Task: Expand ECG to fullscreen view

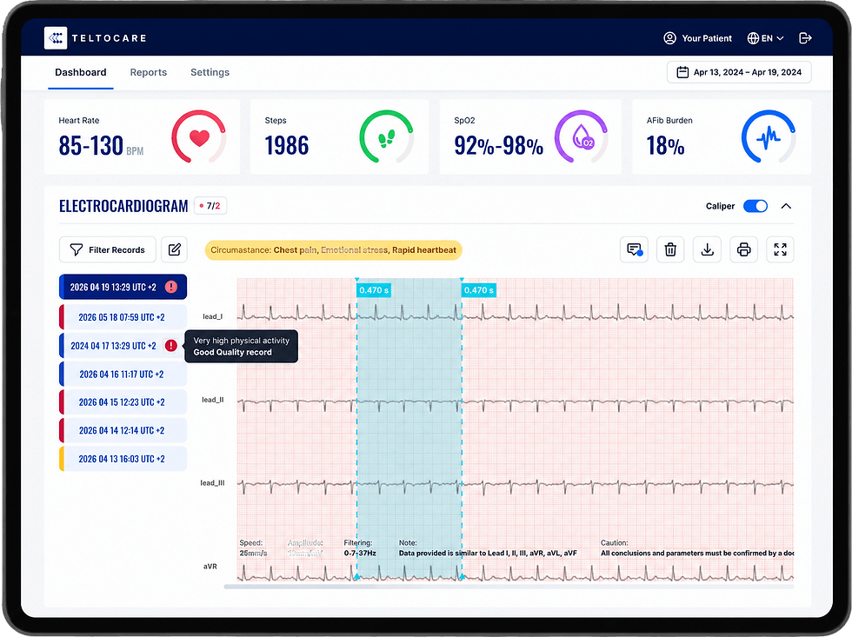Action: point(781,249)
